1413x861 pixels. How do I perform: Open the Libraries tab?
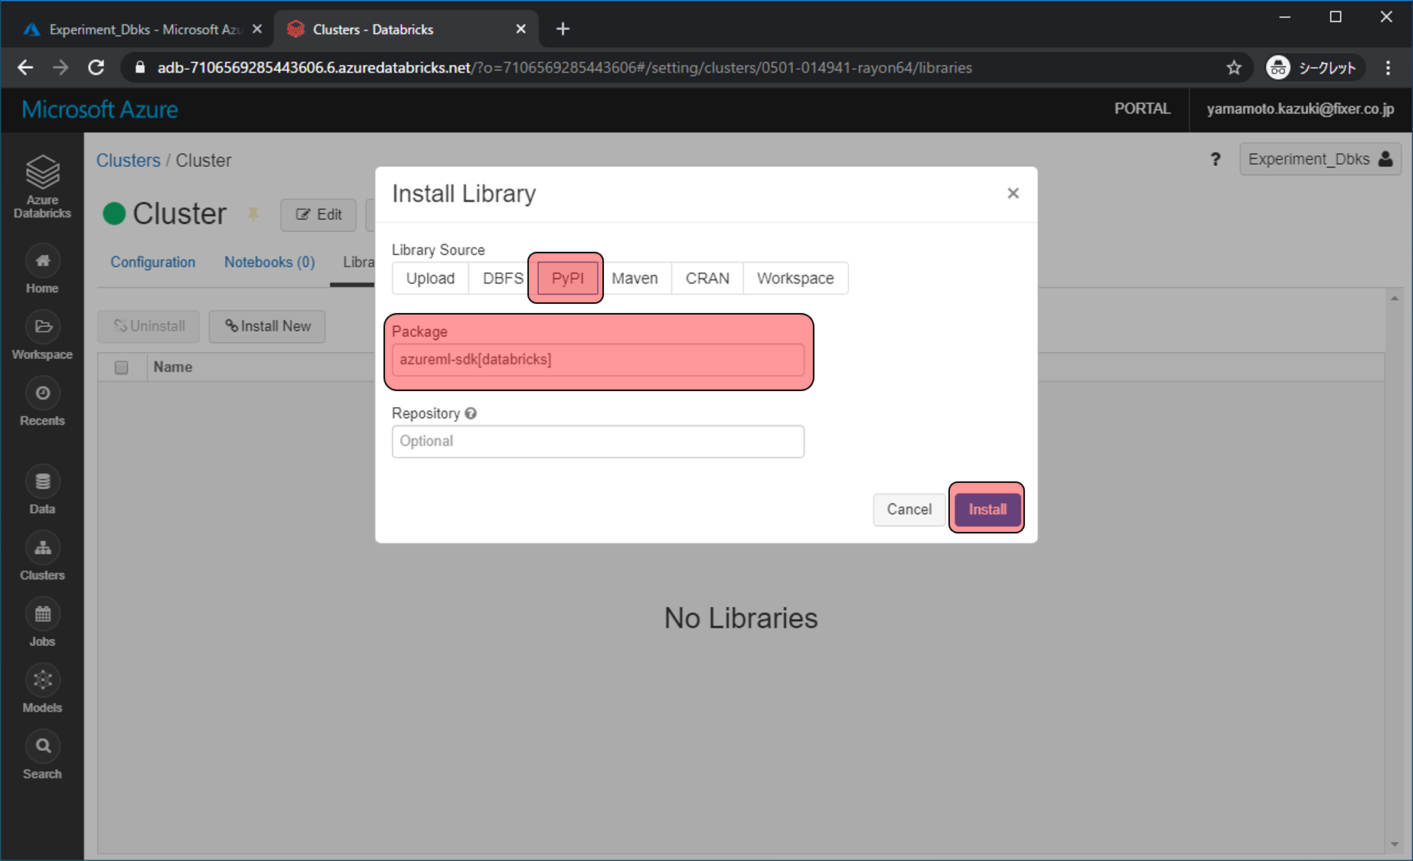click(x=358, y=262)
